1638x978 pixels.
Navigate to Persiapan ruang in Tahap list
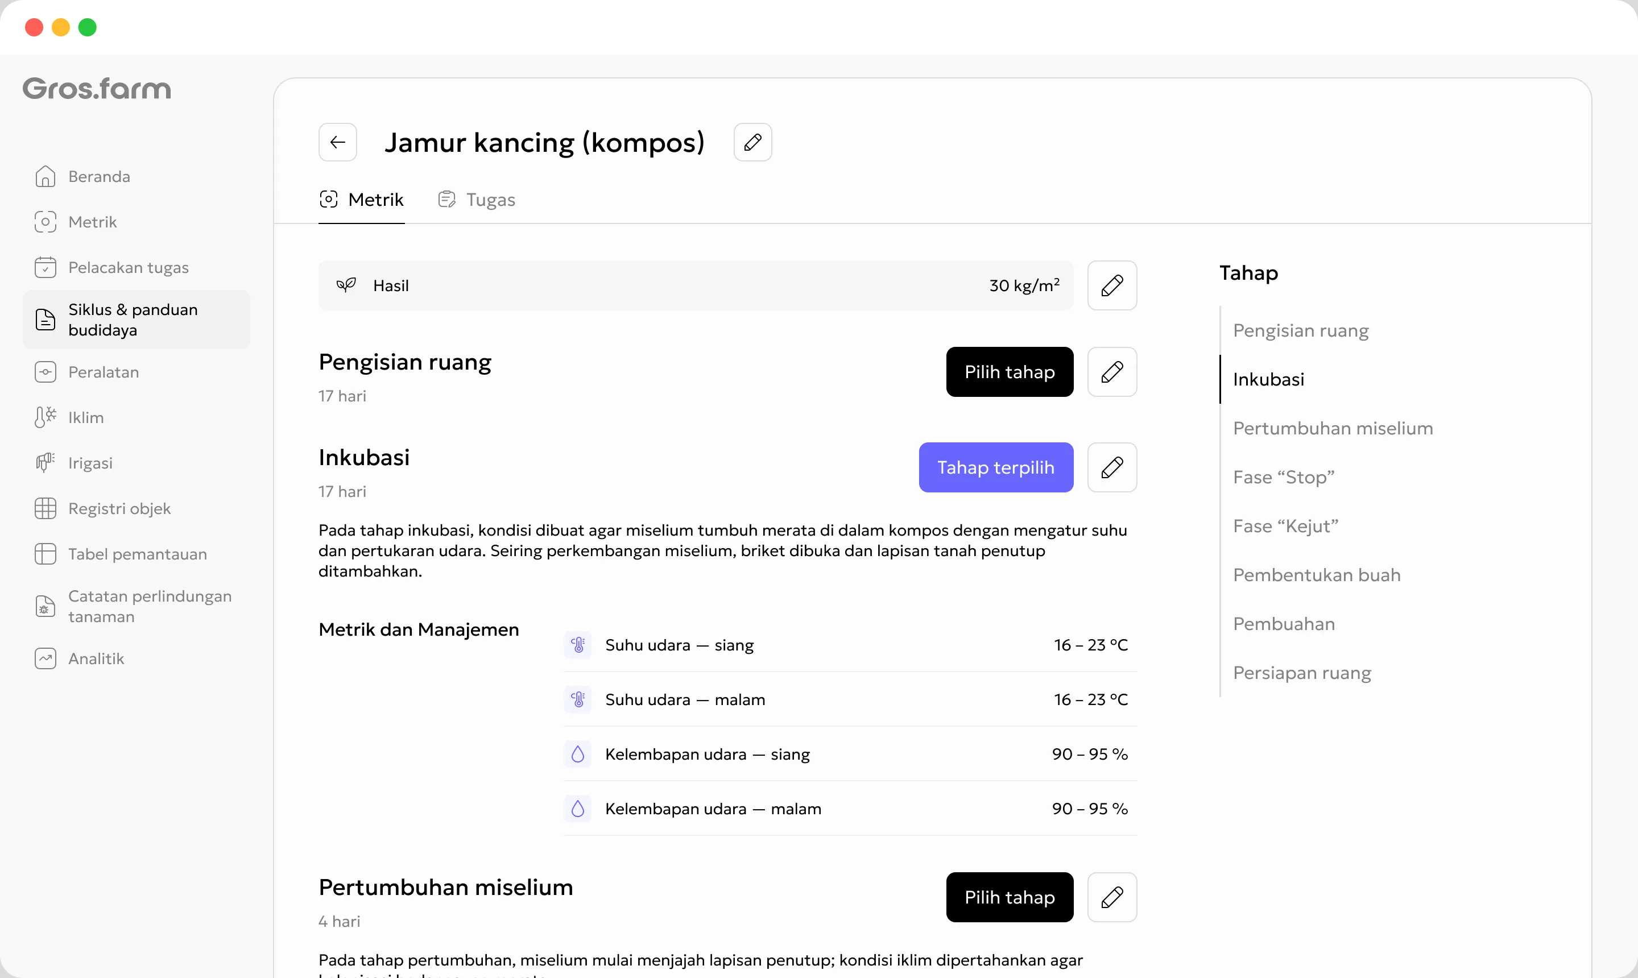click(x=1302, y=672)
